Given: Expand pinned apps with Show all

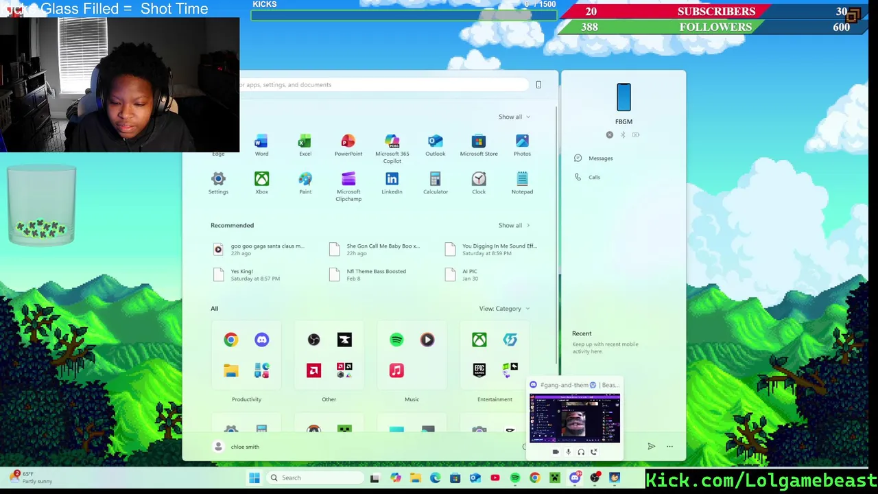Looking at the screenshot, I should tap(514, 117).
